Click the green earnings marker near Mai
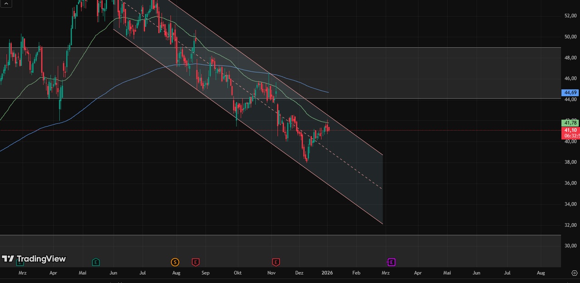Image resolution: width=580 pixels, height=283 pixels. (96, 262)
